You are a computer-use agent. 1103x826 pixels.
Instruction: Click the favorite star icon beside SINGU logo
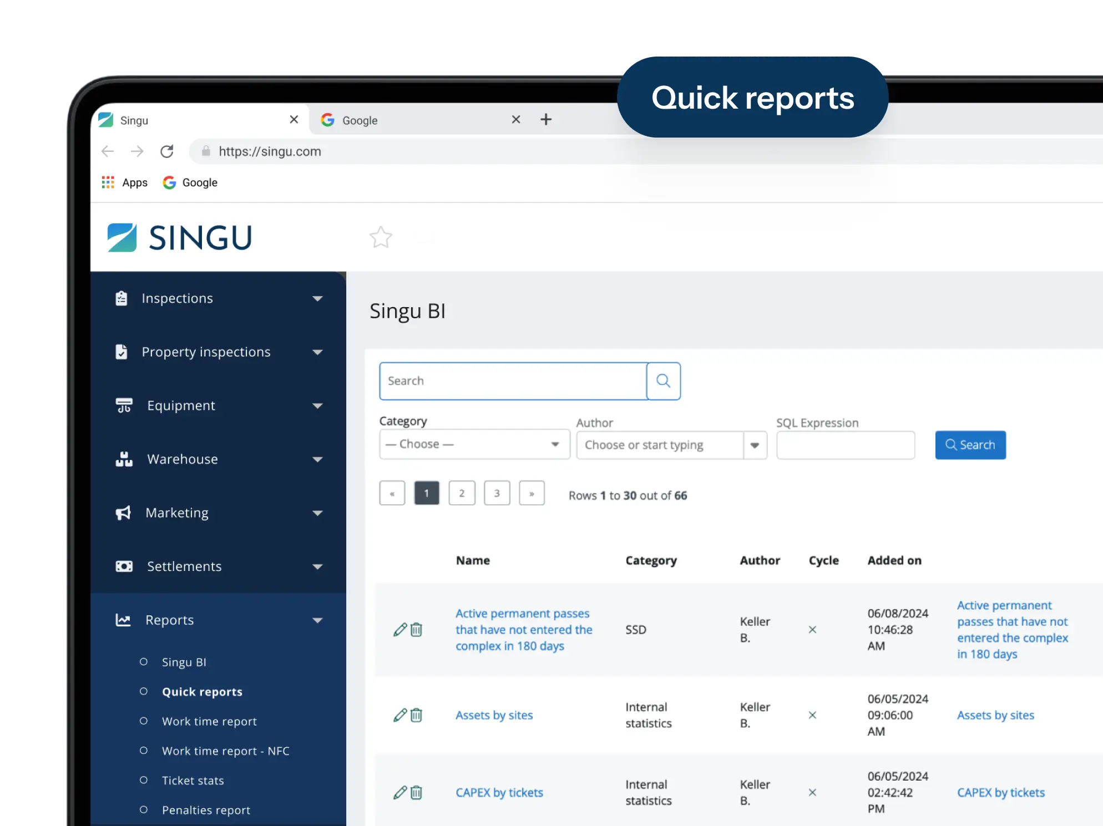pos(381,237)
